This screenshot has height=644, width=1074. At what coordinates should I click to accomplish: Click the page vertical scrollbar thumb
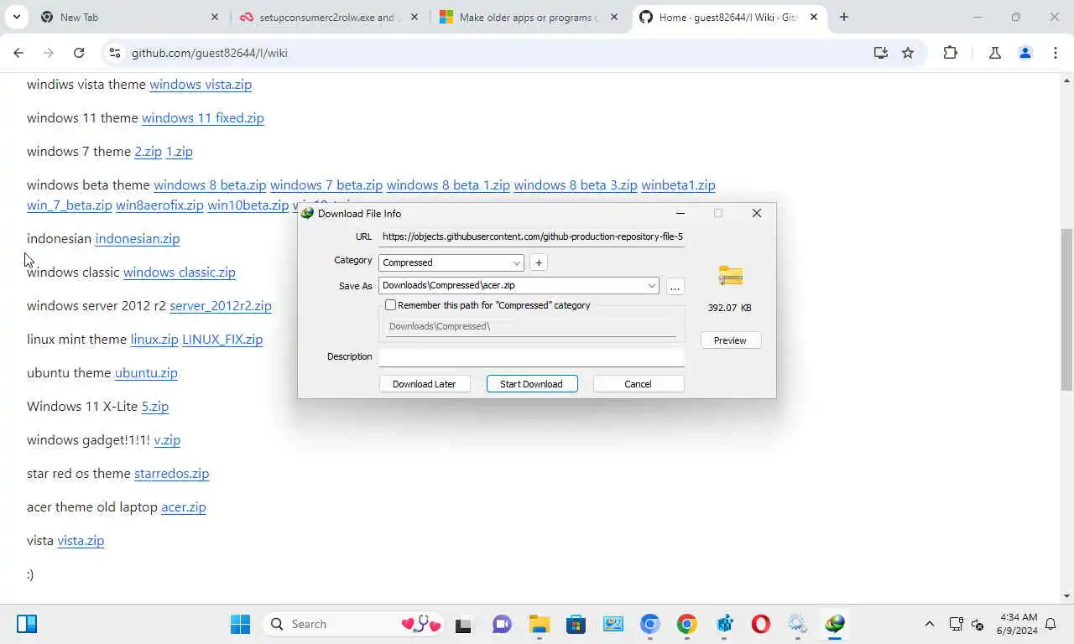(1066, 309)
